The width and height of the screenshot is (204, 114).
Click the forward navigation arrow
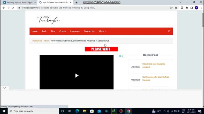coord(9,8)
